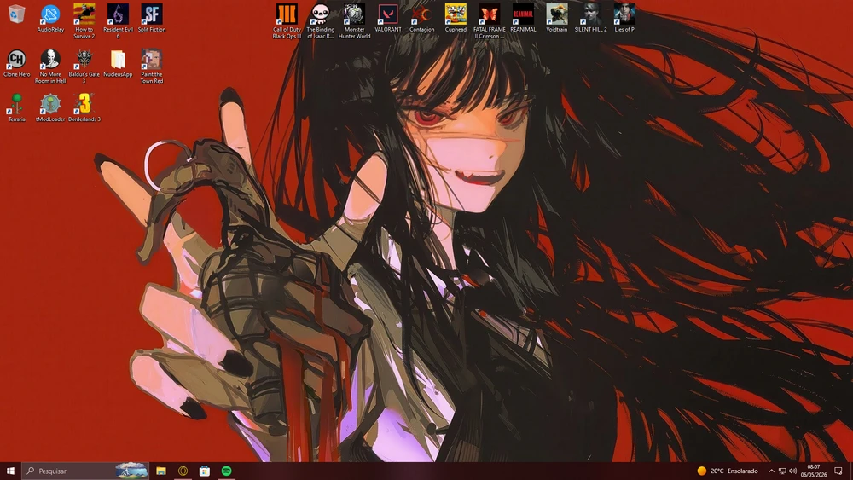Select the Terraria shortcut
Screen dimensions: 853x480
16,107
